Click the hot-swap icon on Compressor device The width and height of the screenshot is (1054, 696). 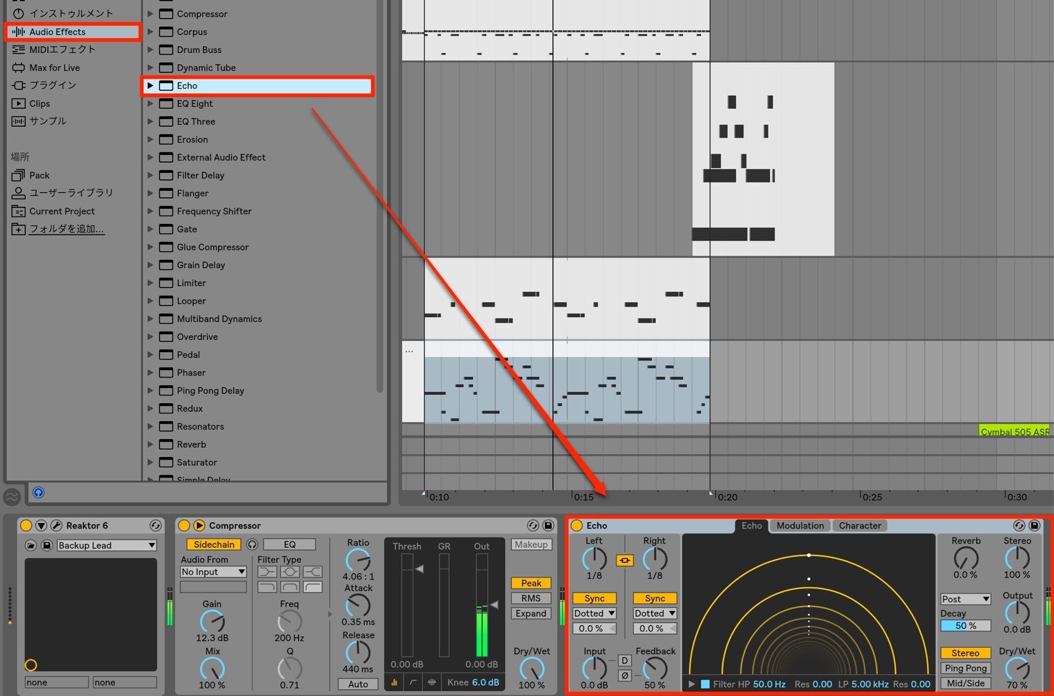pyautogui.click(x=533, y=525)
